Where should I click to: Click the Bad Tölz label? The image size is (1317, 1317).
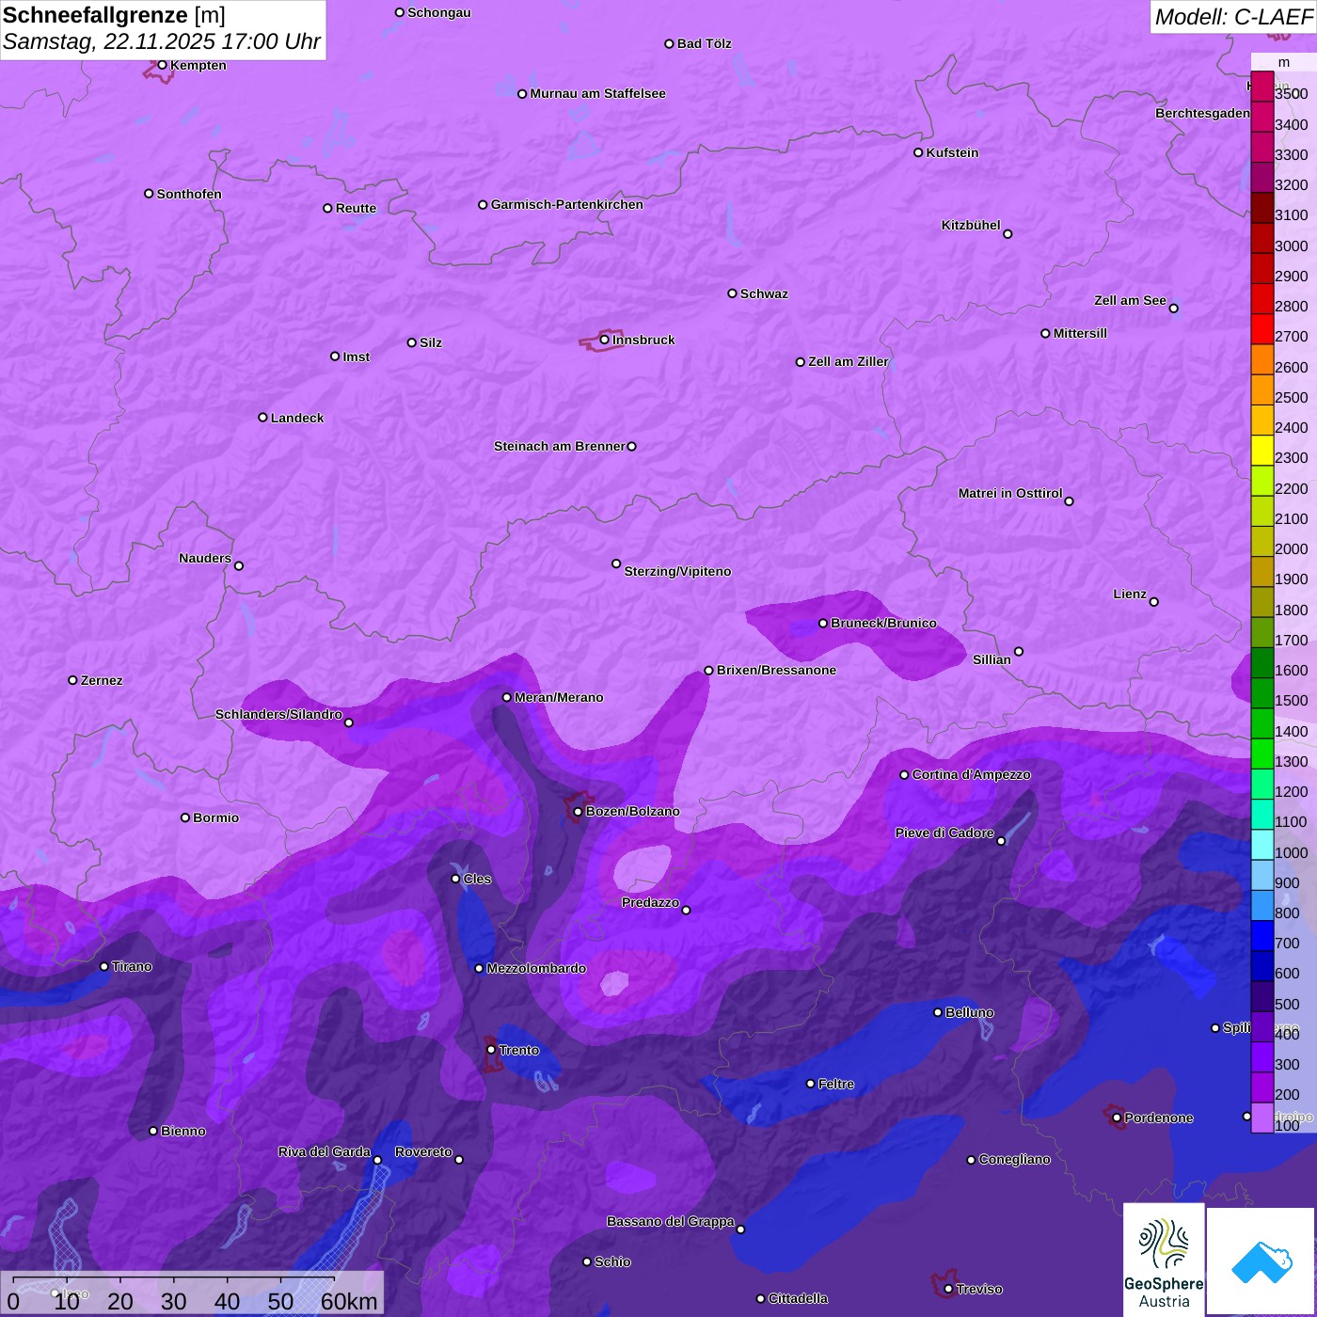pos(705,43)
